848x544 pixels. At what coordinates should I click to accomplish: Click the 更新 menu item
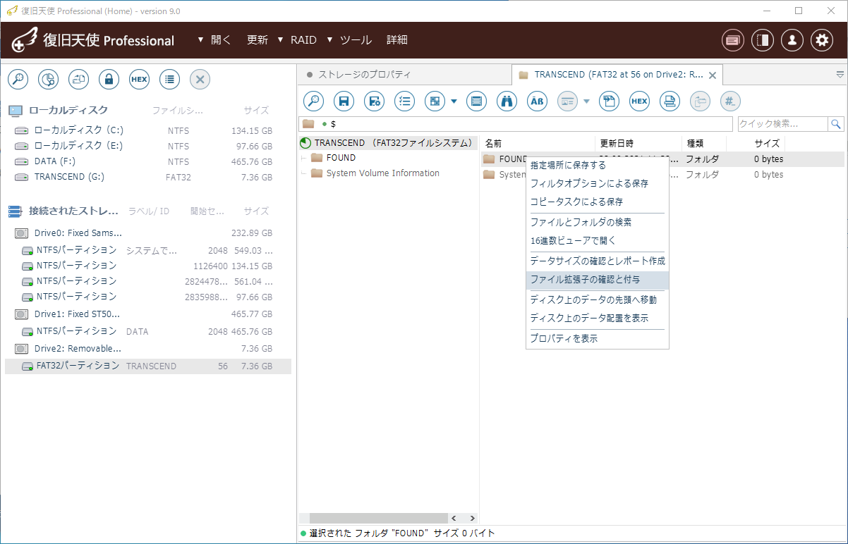coord(258,40)
